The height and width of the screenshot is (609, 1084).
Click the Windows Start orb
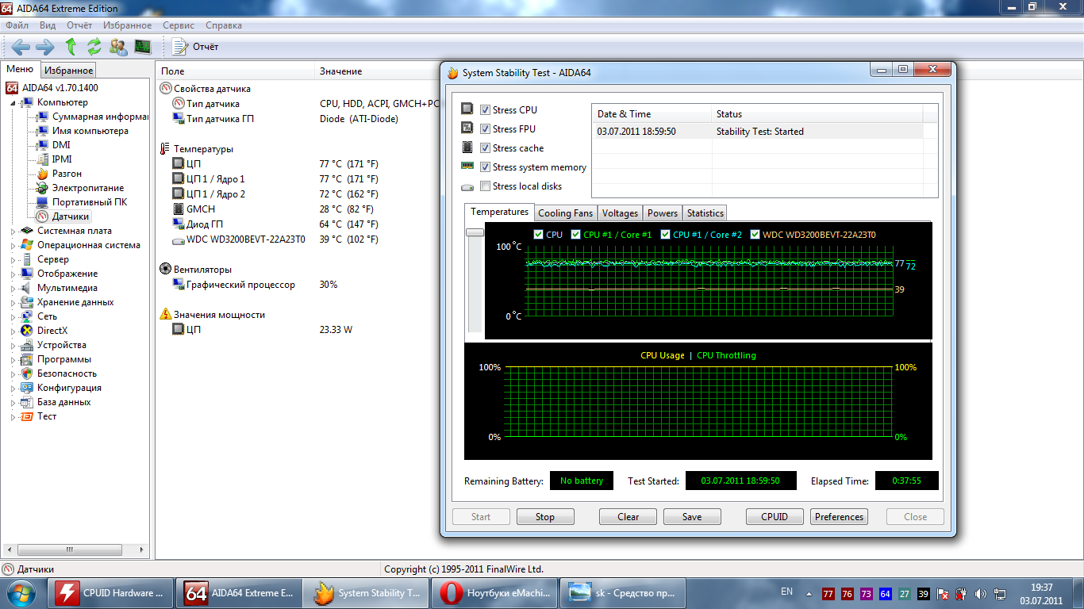pyautogui.click(x=21, y=592)
